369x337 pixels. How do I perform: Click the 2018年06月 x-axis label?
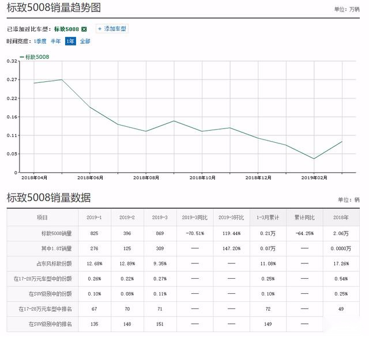click(91, 178)
